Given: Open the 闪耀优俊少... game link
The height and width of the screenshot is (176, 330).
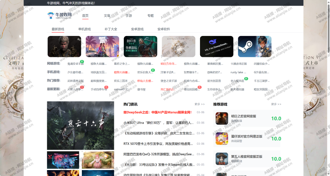Looking at the screenshot, I should point(262,64).
